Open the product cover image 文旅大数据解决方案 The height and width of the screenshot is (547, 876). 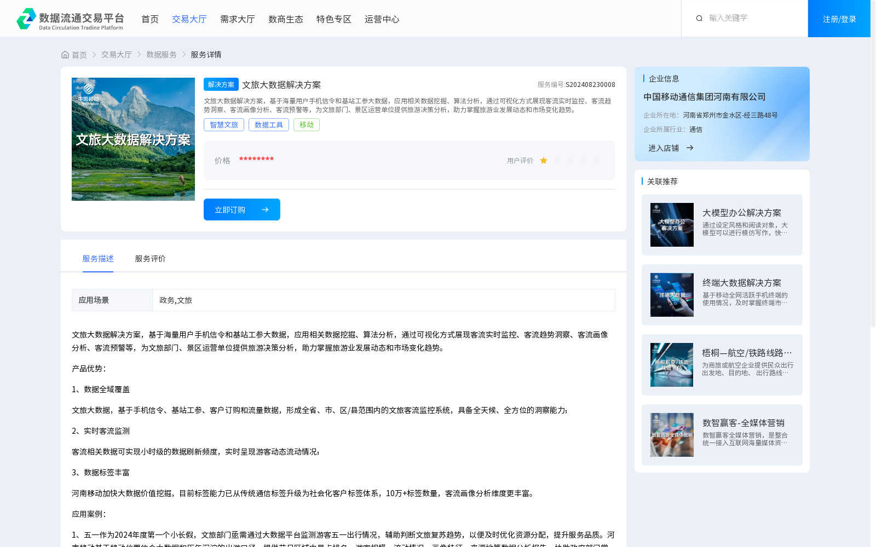(133, 139)
